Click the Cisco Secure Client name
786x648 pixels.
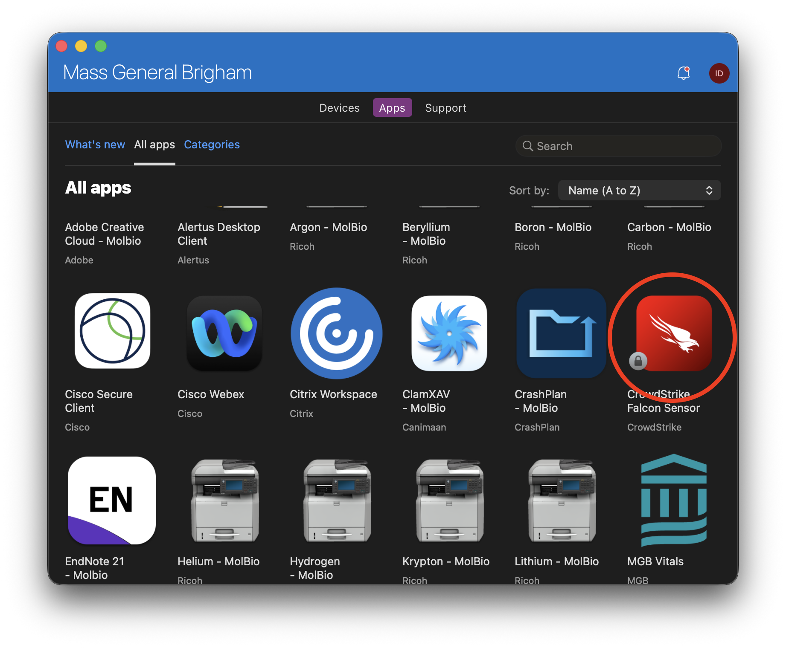tap(99, 401)
